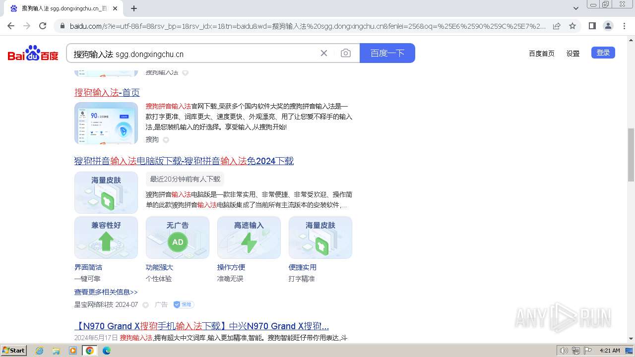
Task: Click the lower 海量皮肤 image above 便捷实用
Action: pyautogui.click(x=320, y=238)
